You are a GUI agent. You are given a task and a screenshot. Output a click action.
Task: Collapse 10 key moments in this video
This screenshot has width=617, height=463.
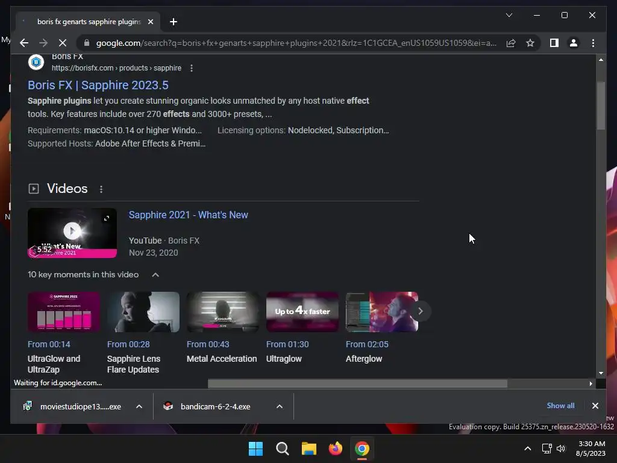[x=155, y=275]
